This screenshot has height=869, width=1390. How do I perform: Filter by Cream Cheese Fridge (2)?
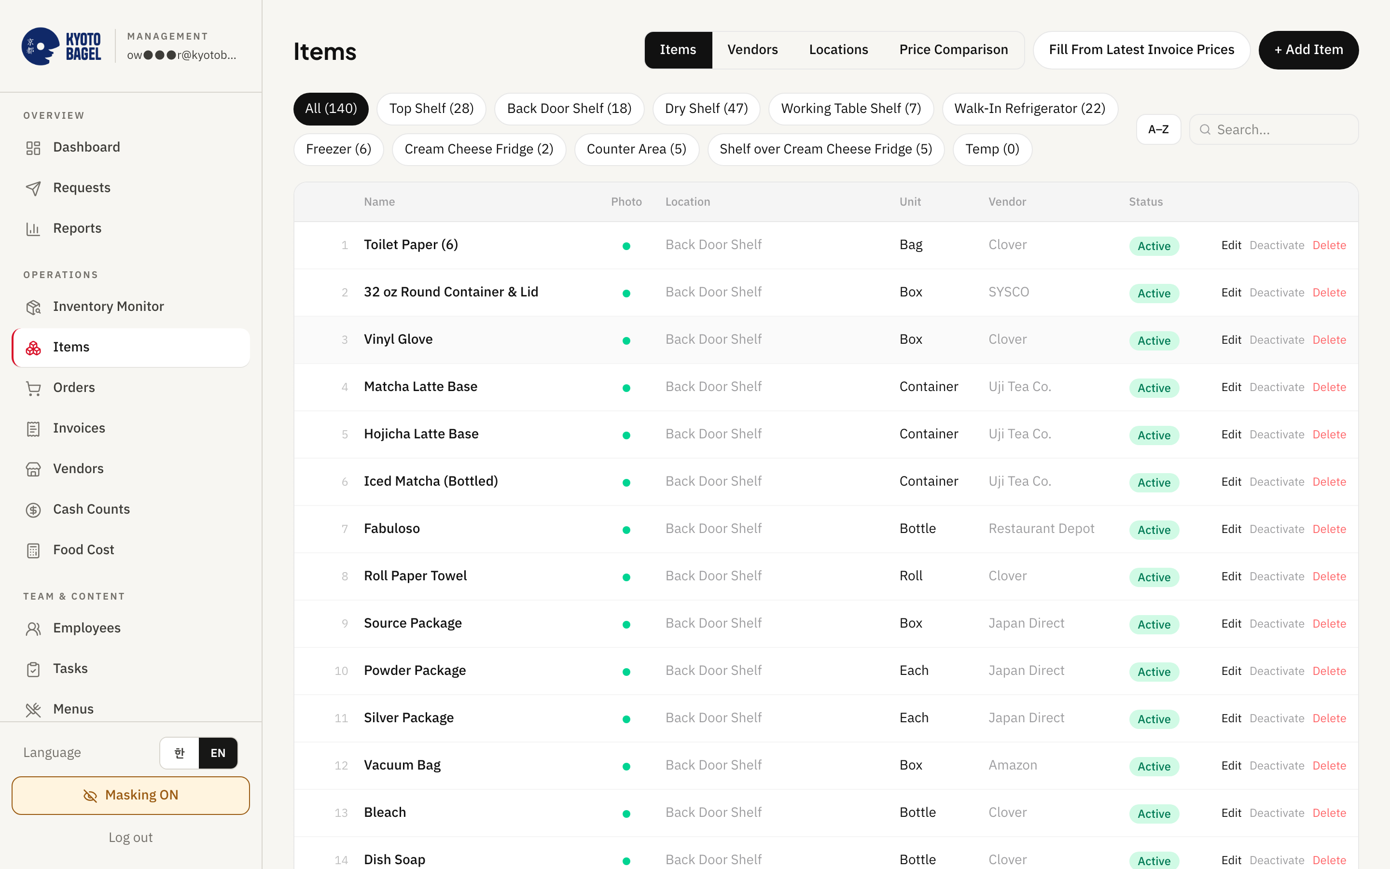pos(478,150)
